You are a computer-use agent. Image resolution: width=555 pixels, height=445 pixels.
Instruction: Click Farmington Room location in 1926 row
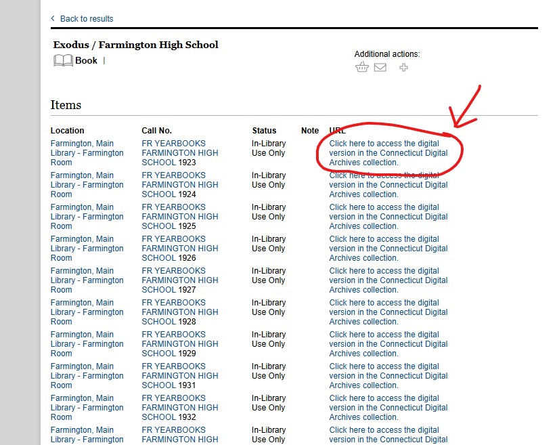coord(87,249)
